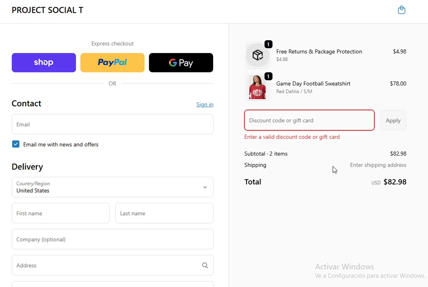Click into the First name field

60,213
